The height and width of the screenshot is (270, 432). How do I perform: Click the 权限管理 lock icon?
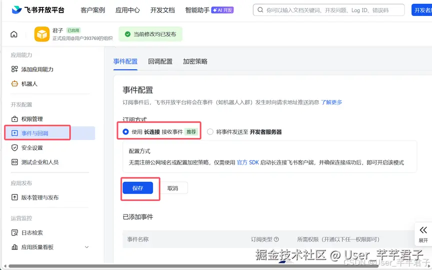[14, 119]
